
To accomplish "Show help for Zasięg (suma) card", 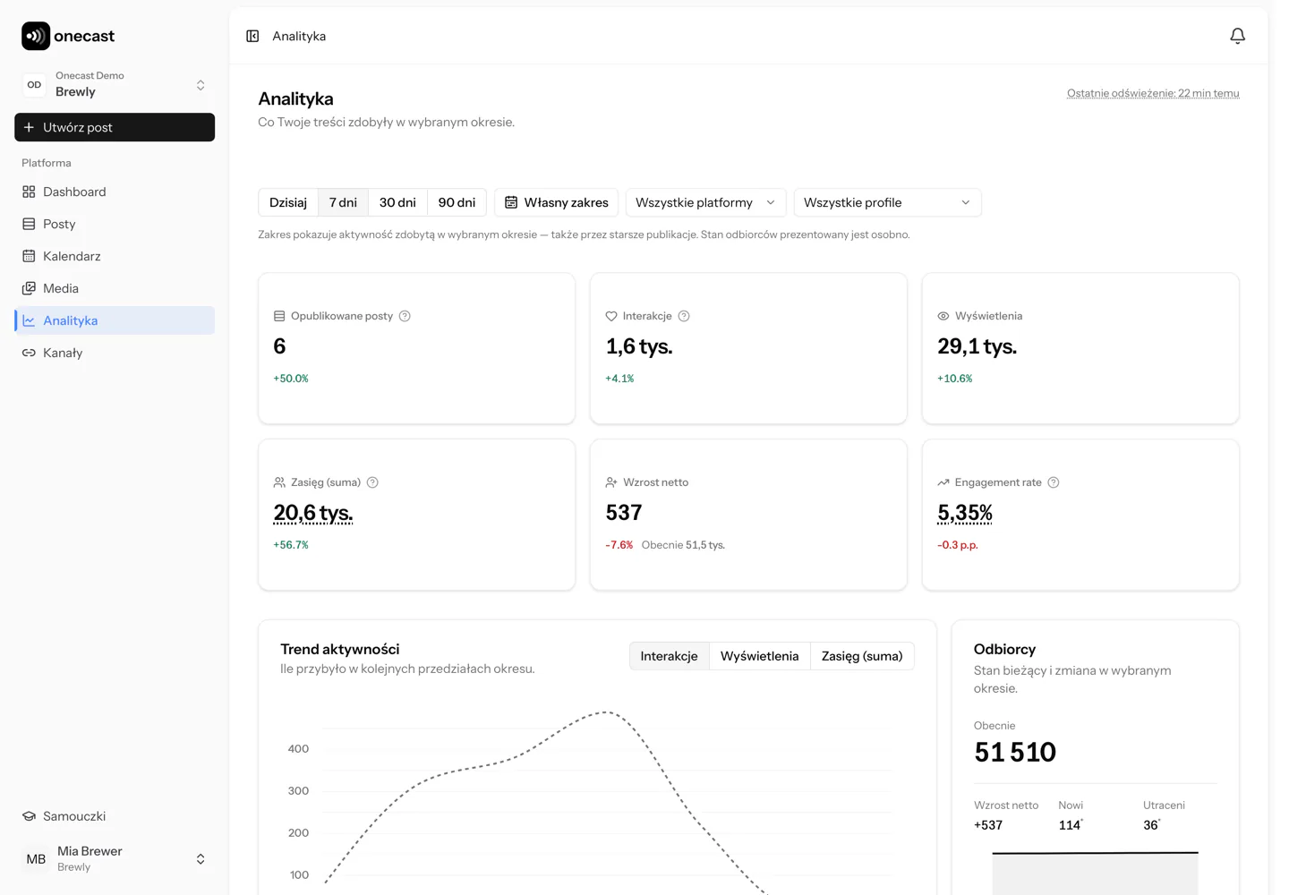I will pos(372,482).
